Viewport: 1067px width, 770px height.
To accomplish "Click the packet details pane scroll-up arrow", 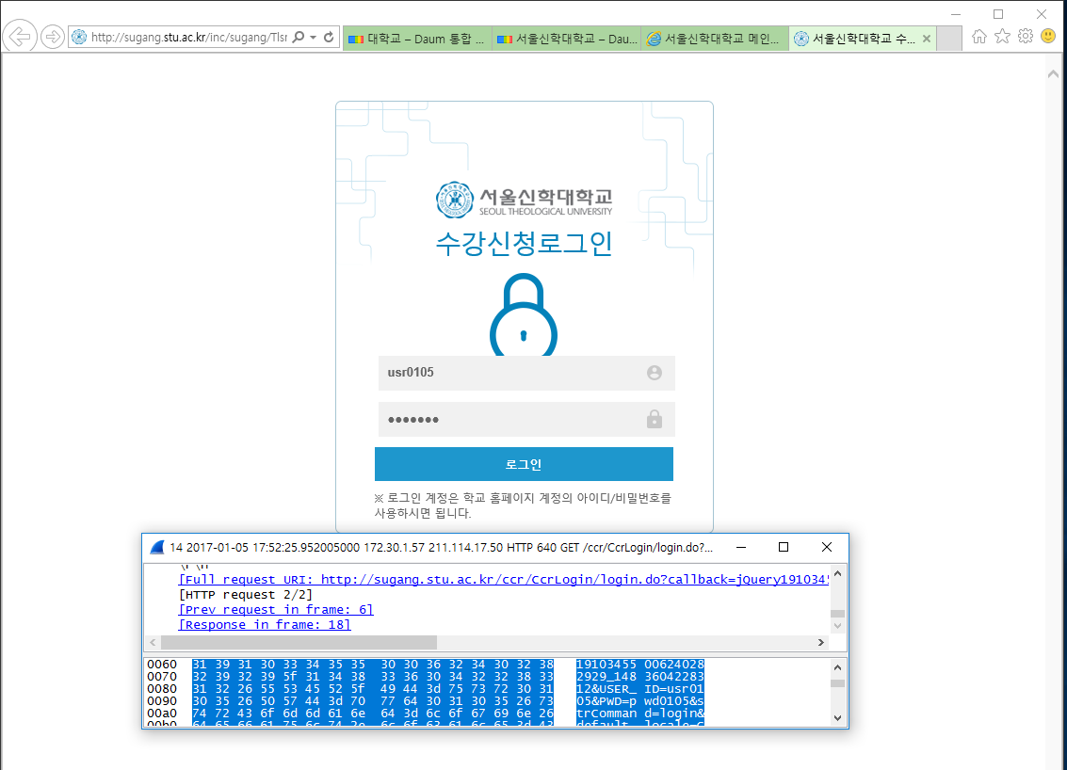I will click(837, 573).
